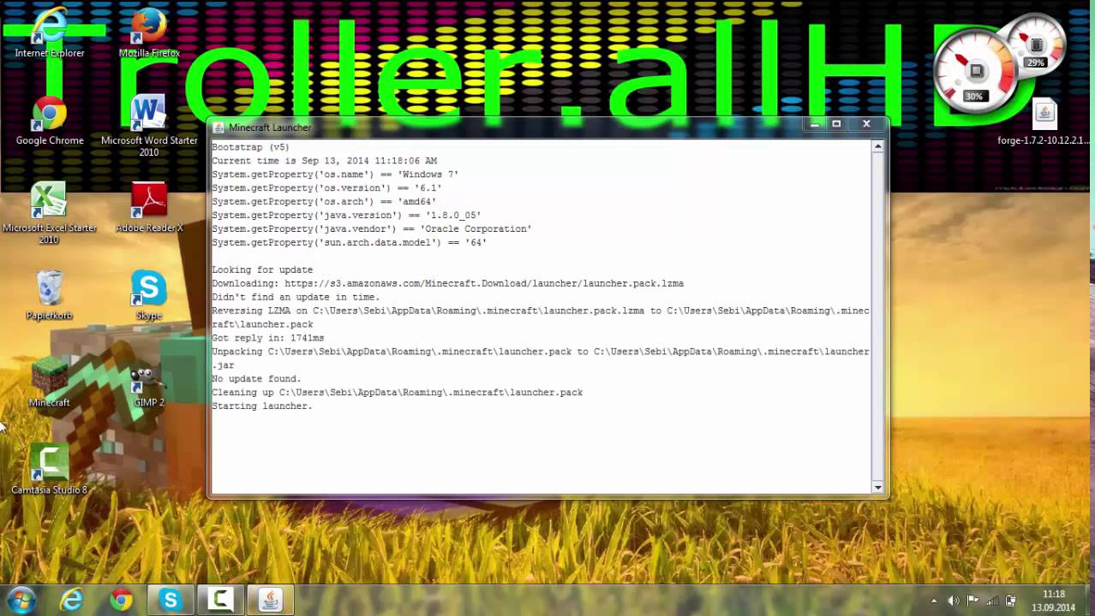The image size is (1095, 616).
Task: Select the Camtasia Studio 8 desktop icon
Action: (49, 470)
